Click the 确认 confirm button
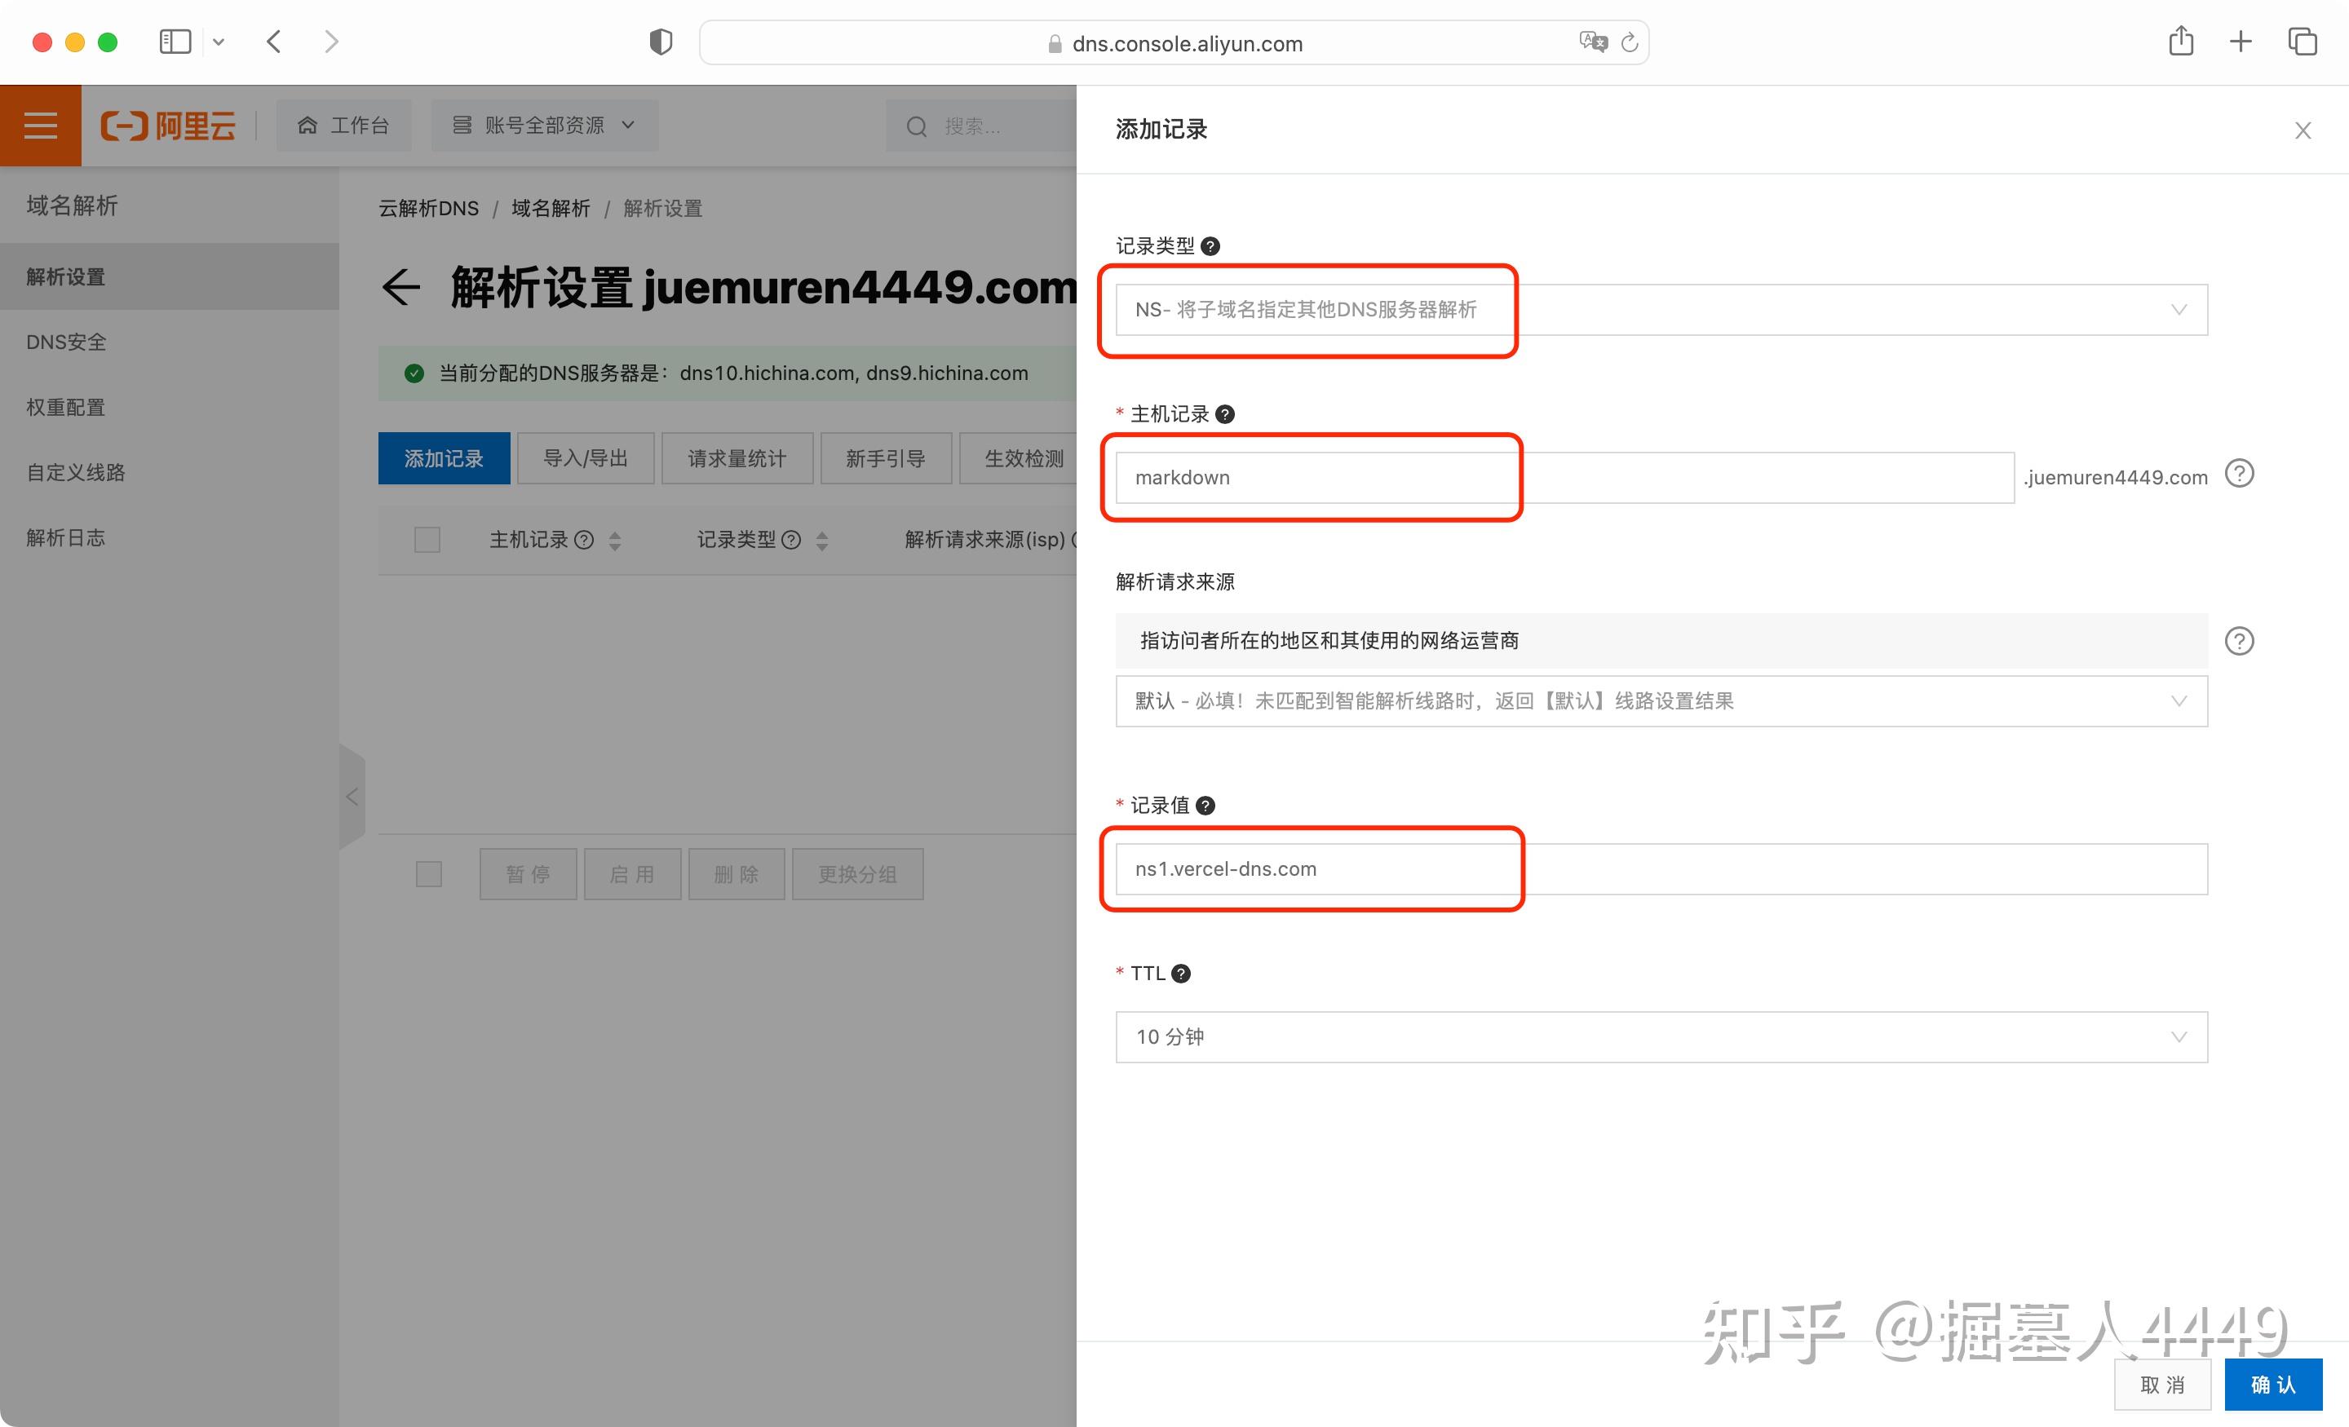 coord(2272,1384)
